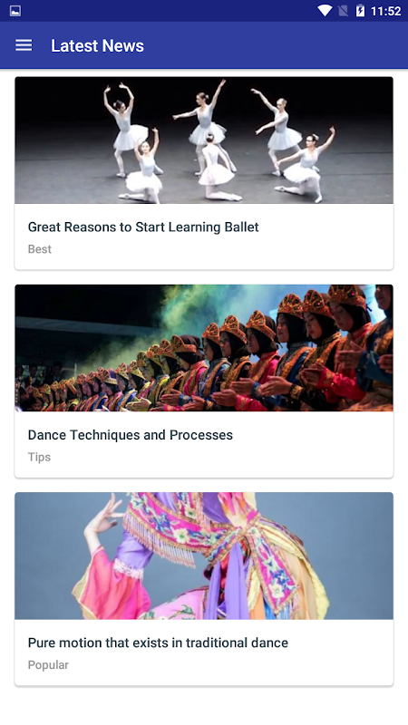408x725 pixels.
Task: Open "Great Reasons to Start Learning Ballet"
Action: 143,227
